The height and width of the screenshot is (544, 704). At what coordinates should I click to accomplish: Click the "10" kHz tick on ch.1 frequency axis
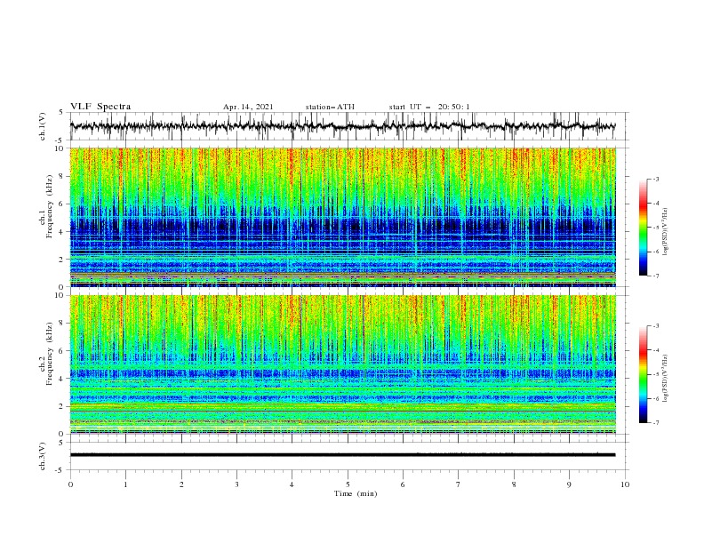tap(59, 148)
